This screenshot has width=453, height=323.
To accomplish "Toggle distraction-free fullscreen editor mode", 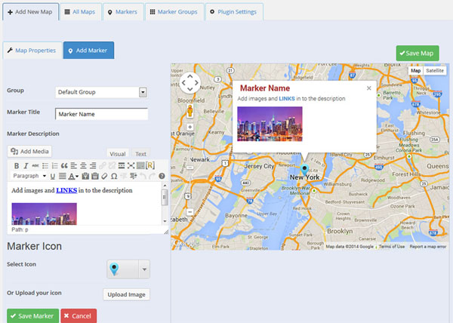I will pyautogui.click(x=131, y=166).
